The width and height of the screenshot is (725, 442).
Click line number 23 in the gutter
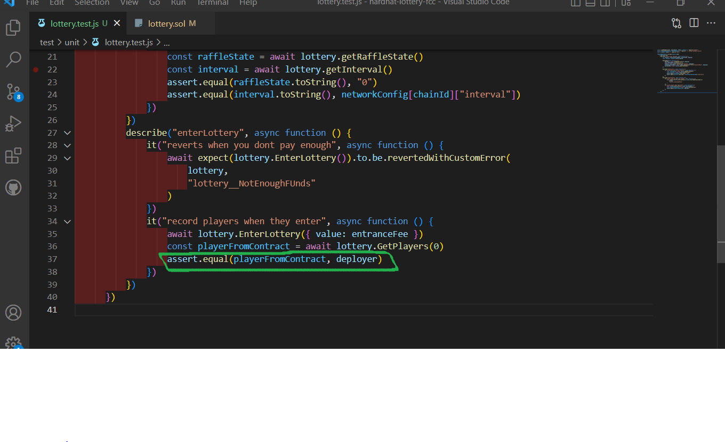tap(52, 82)
